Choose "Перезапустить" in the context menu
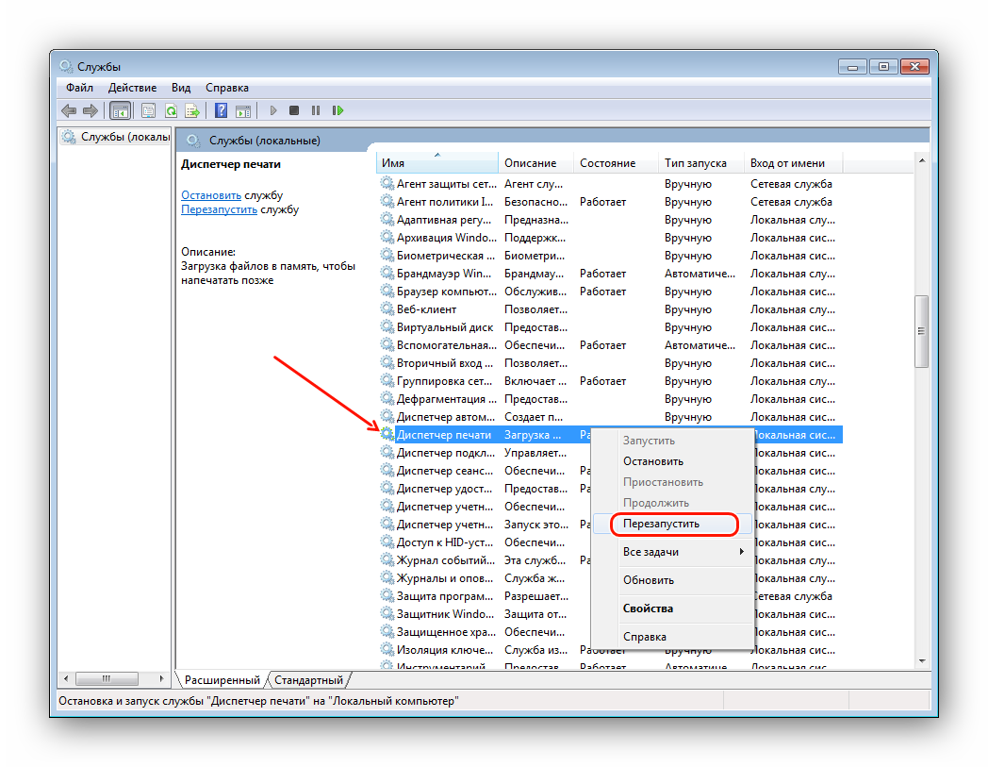 click(x=672, y=524)
